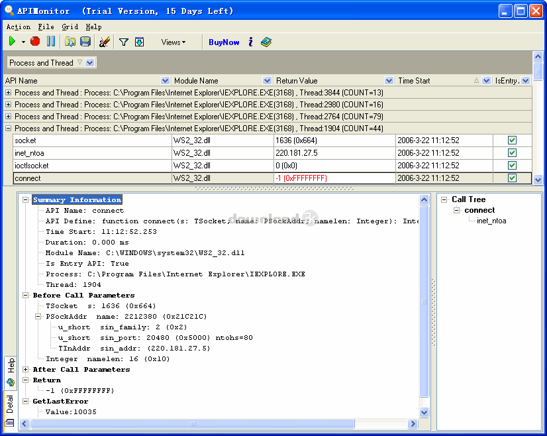The image size is (547, 436).
Task: Click the detail pane vertical scrollbar thumb
Action: coord(424,301)
